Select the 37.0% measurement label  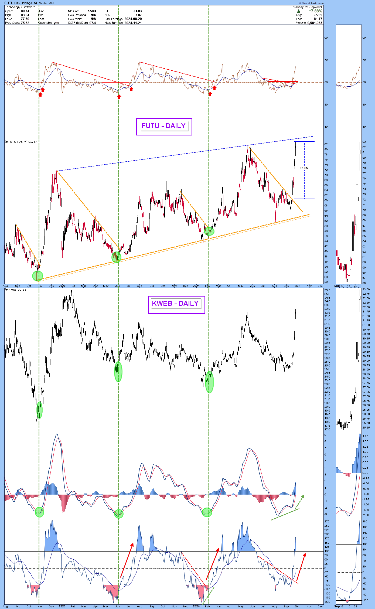point(304,168)
